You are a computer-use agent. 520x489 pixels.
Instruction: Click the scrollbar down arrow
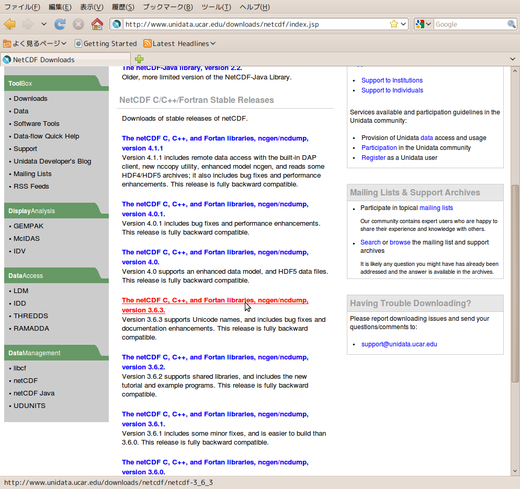point(515,471)
